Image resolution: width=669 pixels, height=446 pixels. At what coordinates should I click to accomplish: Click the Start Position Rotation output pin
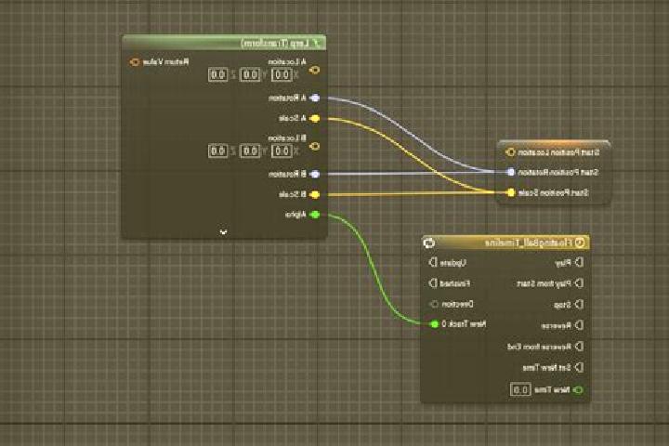click(510, 172)
